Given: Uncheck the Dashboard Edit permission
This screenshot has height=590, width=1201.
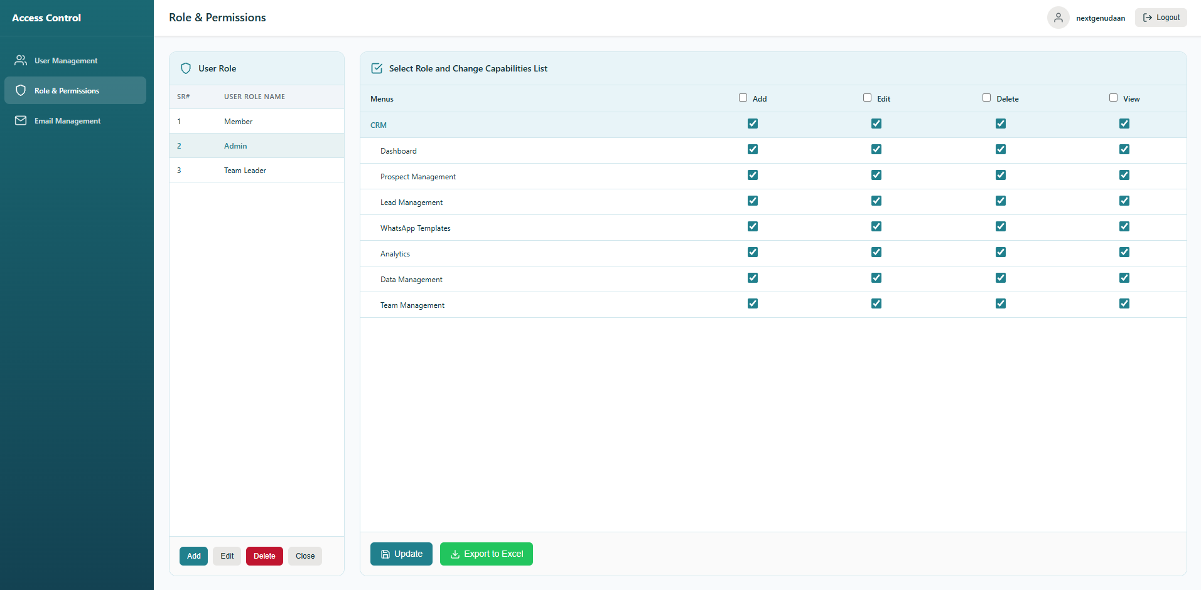Looking at the screenshot, I should point(876,149).
